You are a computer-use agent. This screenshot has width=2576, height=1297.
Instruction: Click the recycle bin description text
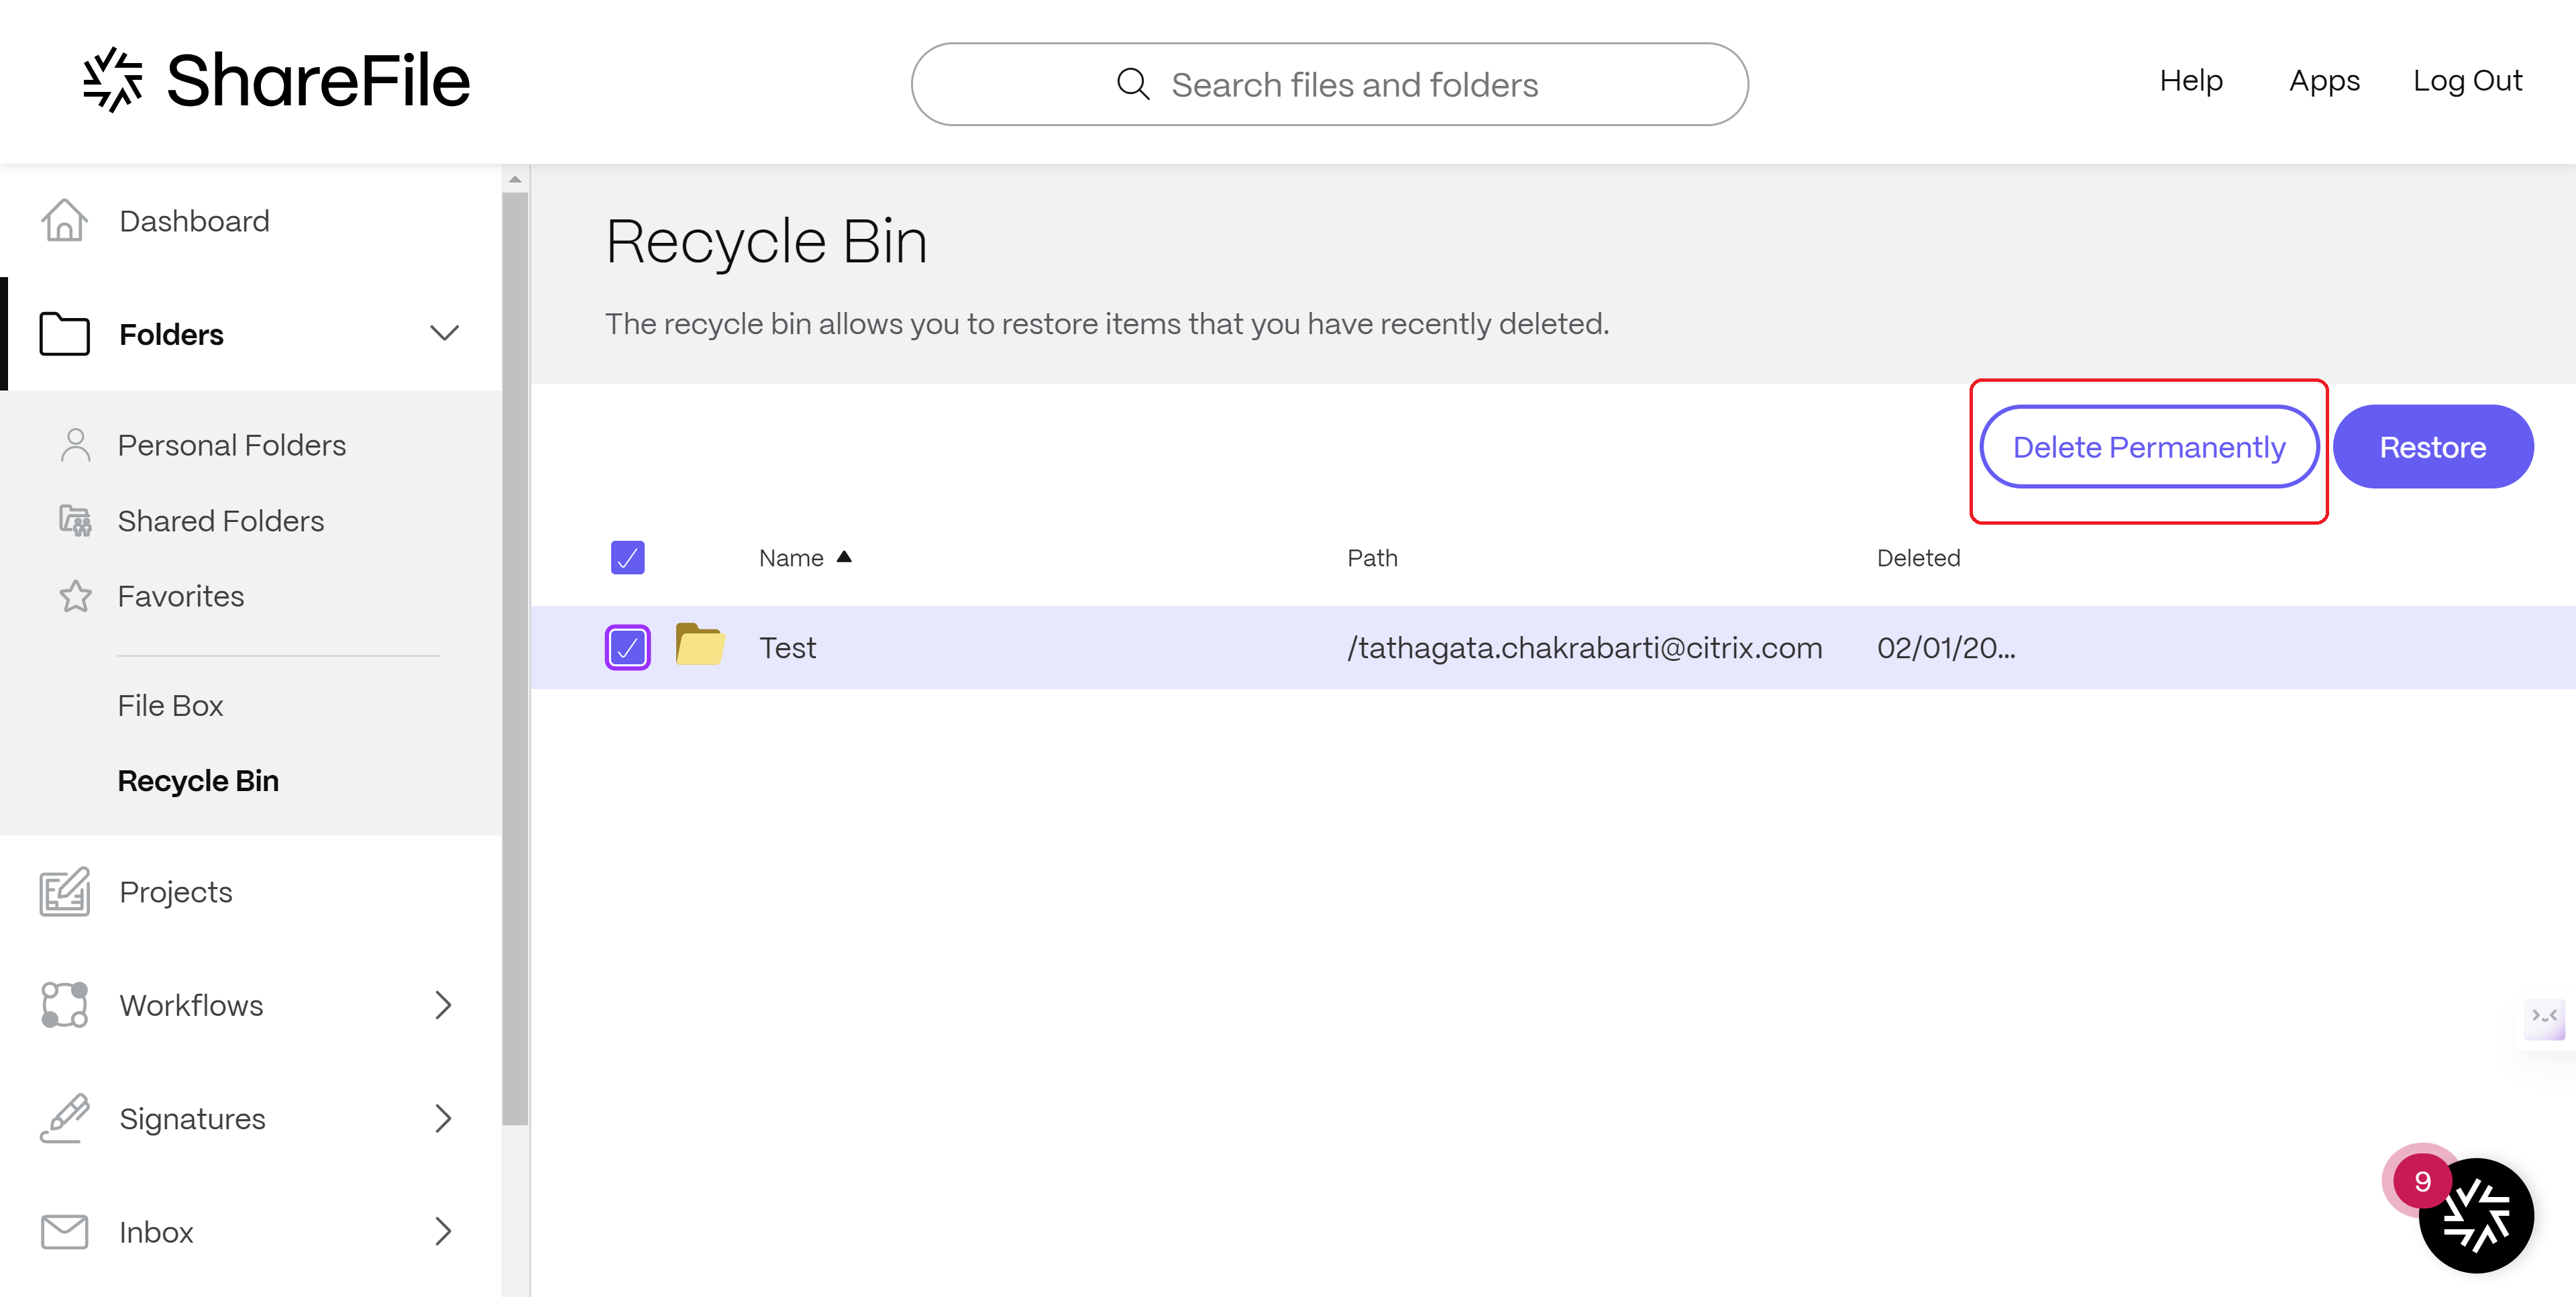[x=1107, y=324]
